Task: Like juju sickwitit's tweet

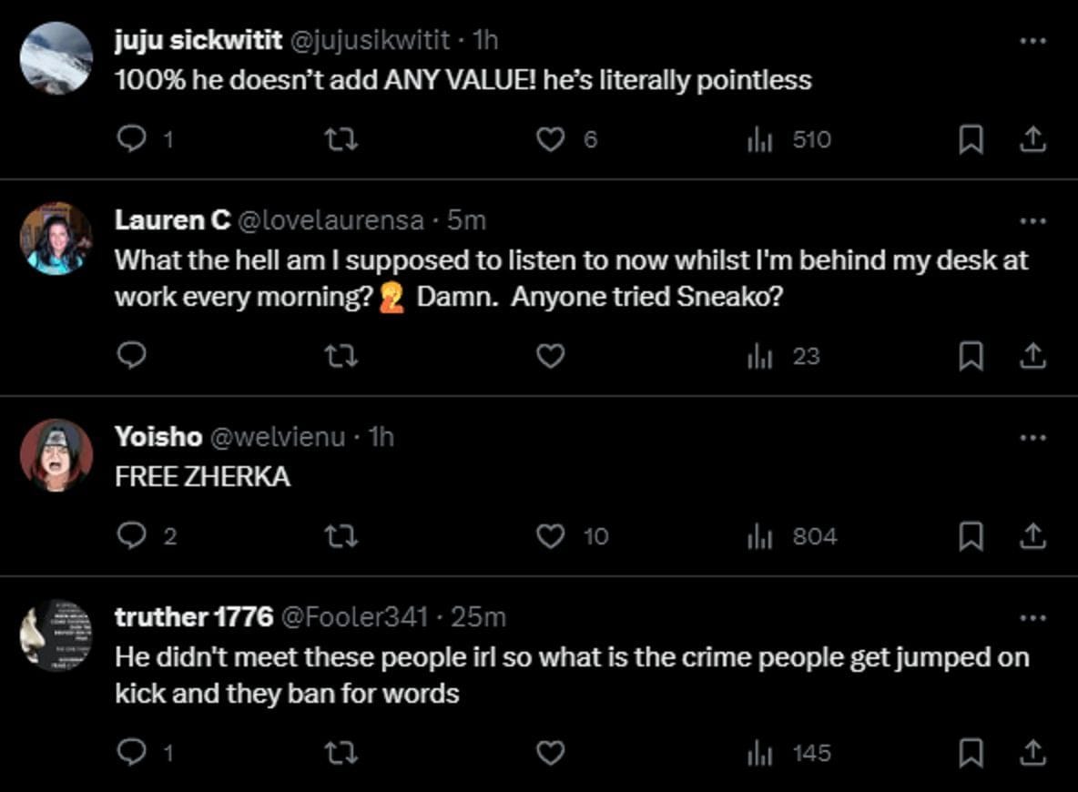Action: [x=550, y=139]
